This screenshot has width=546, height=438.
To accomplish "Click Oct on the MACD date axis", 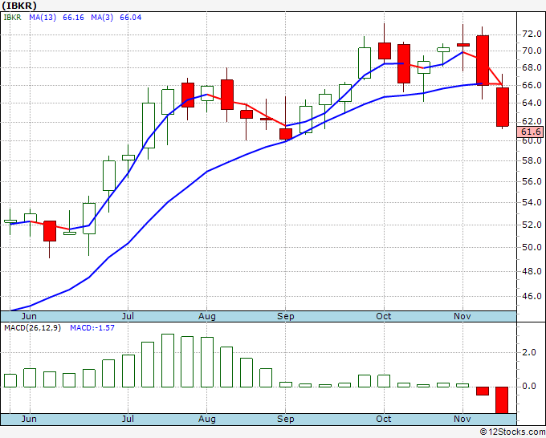I will click(x=383, y=419).
